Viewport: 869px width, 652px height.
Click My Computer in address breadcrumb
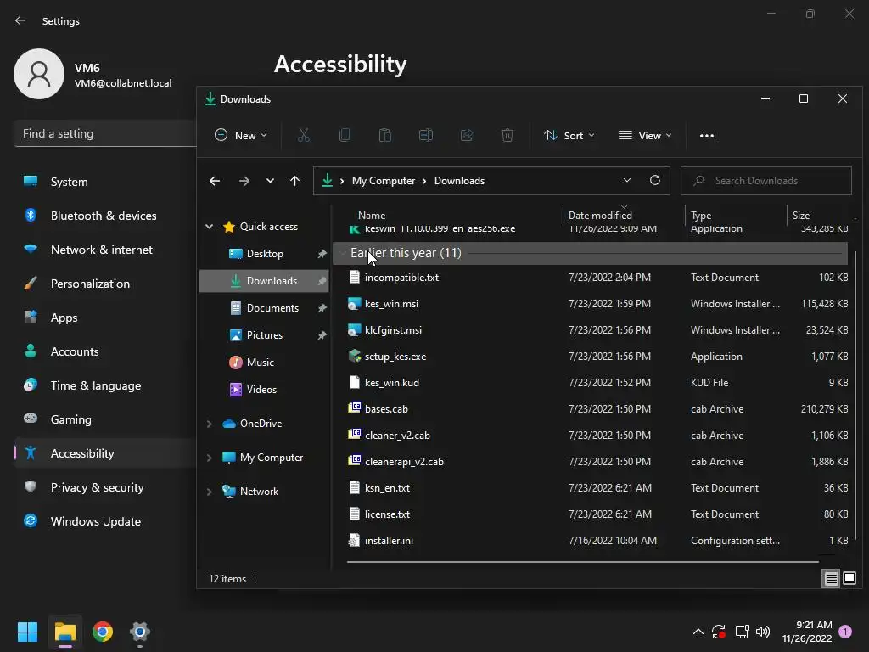tap(384, 181)
